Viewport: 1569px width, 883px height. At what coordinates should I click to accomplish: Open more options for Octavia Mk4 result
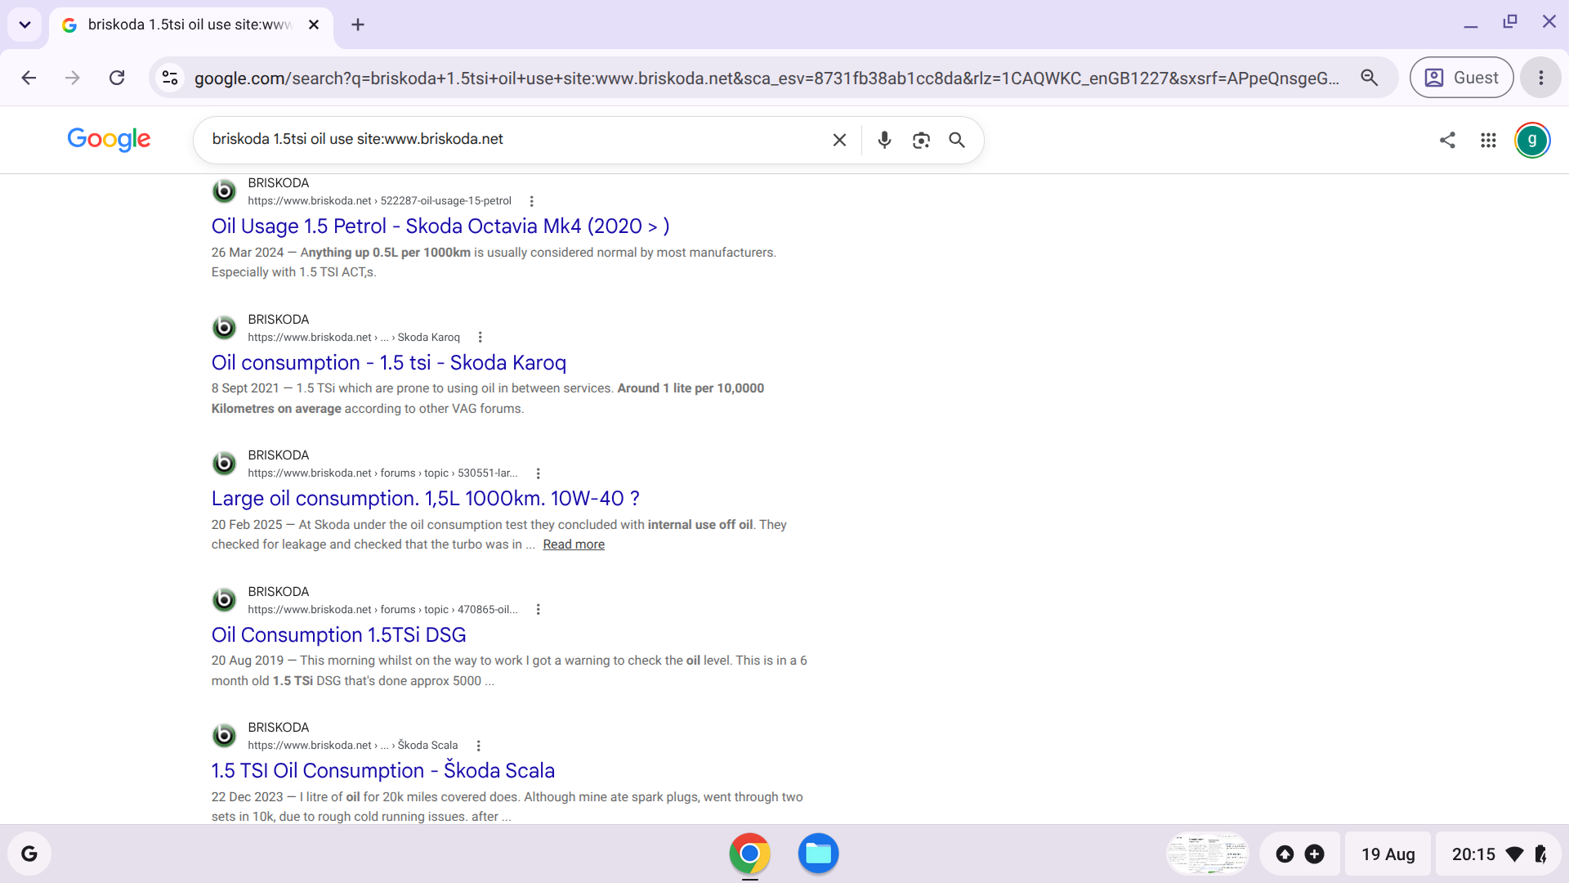click(532, 201)
